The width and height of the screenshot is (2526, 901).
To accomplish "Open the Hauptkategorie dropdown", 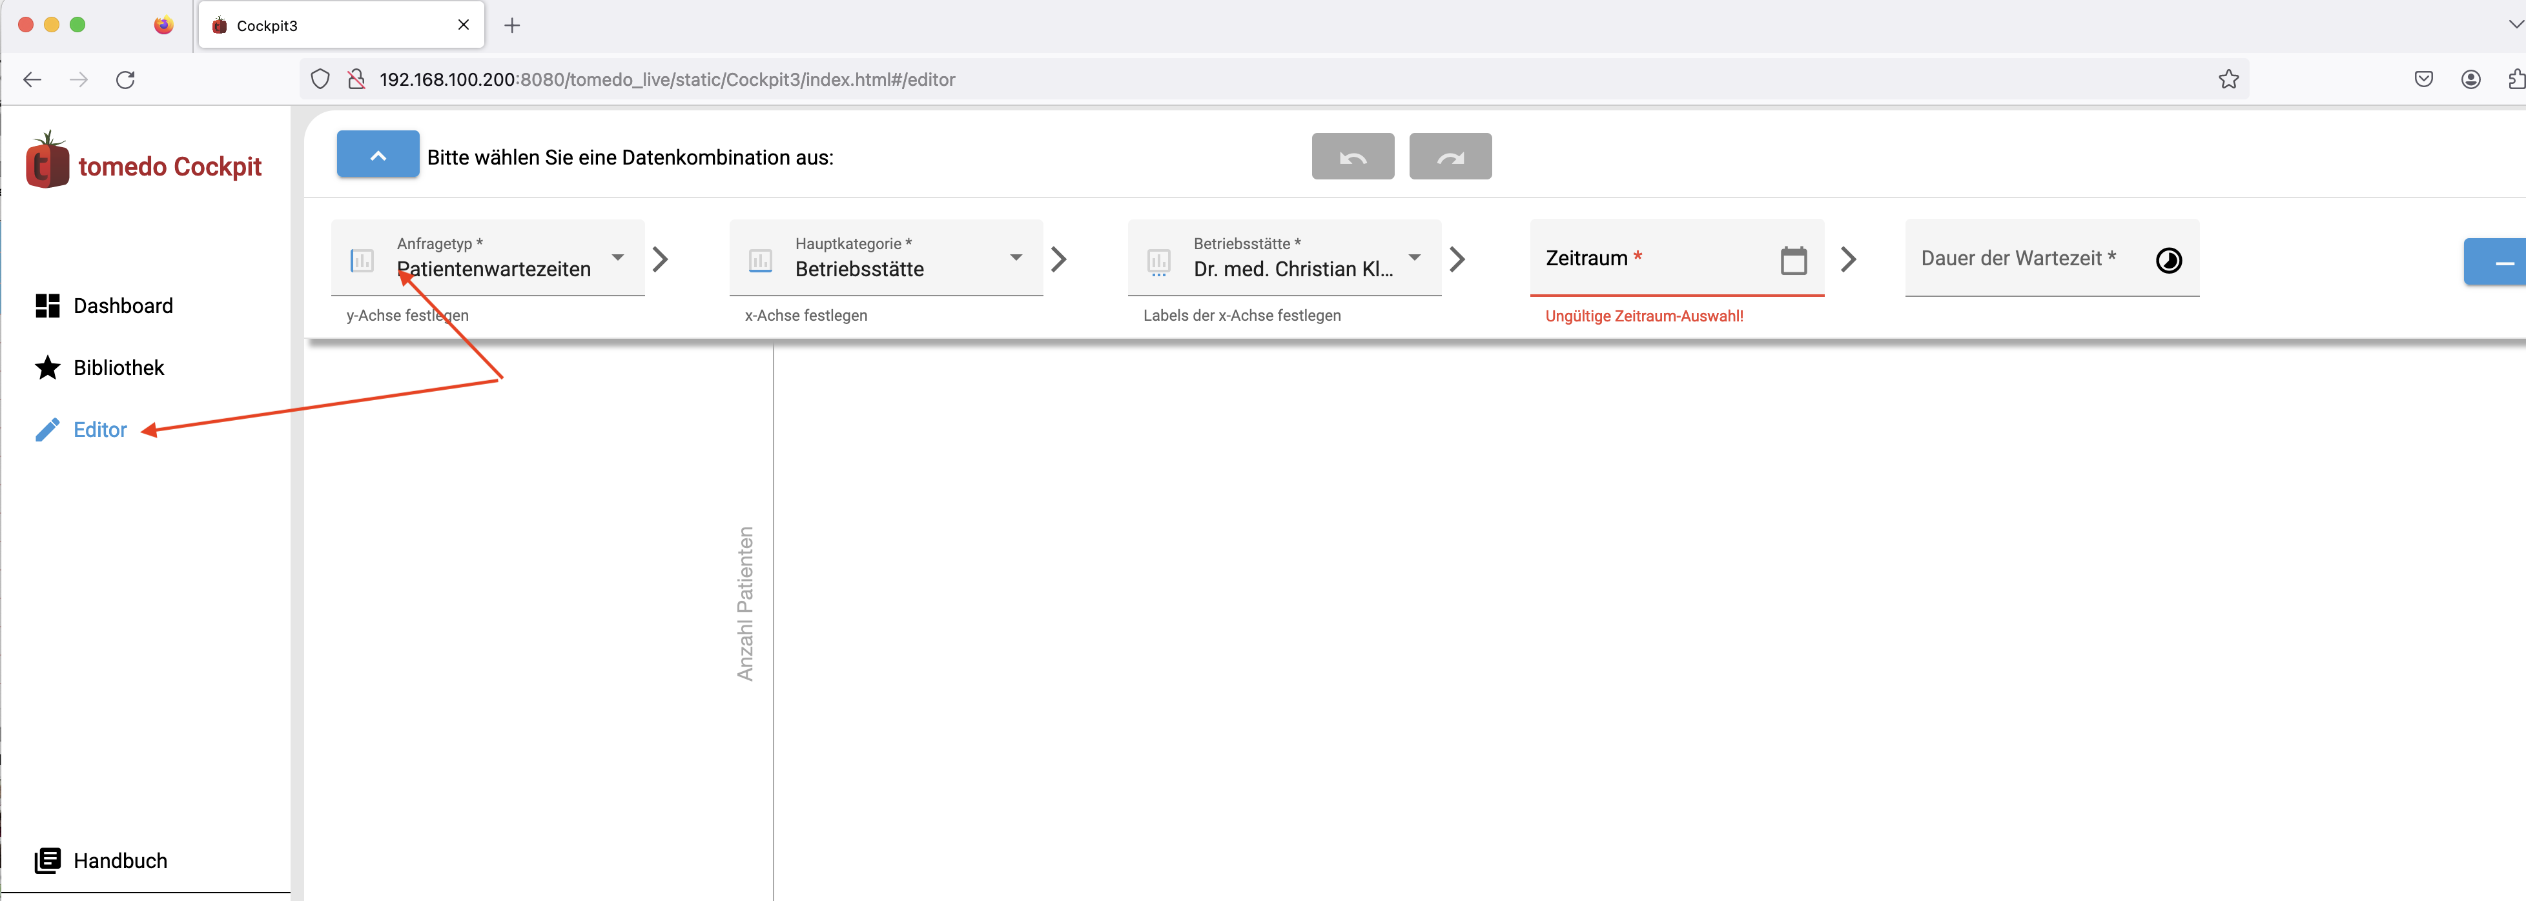I will tap(885, 258).
